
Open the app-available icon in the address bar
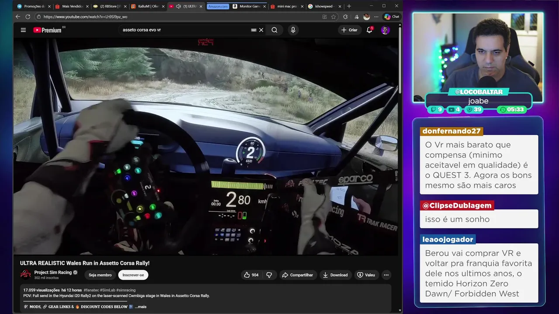[324, 17]
